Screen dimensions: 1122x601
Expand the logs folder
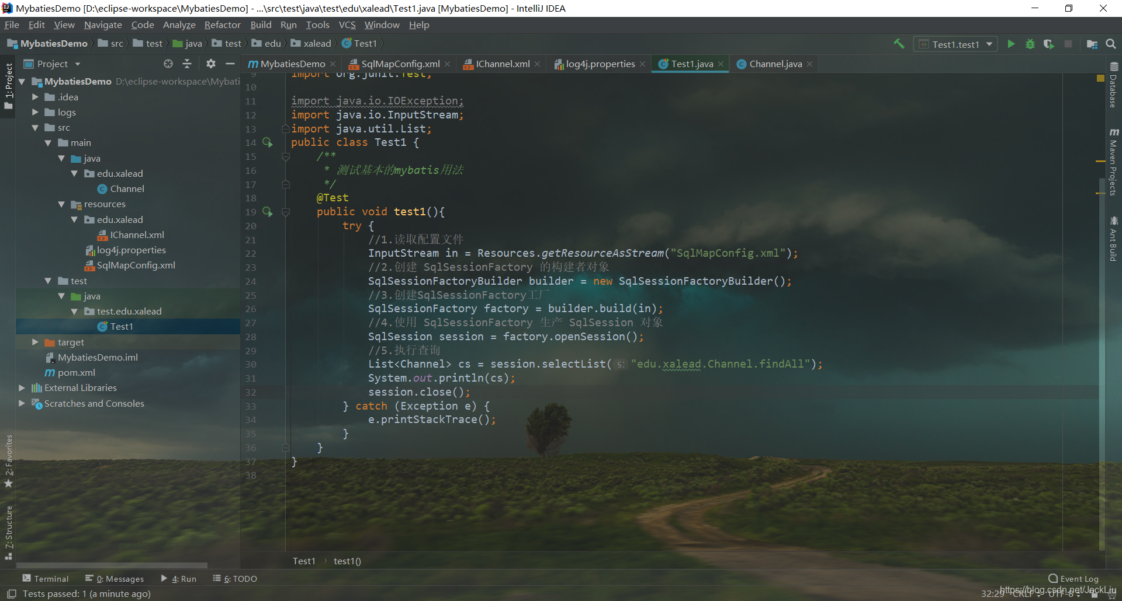pos(35,112)
